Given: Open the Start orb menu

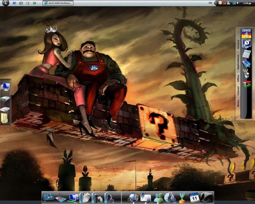Looking at the screenshot, I should coord(6,3).
